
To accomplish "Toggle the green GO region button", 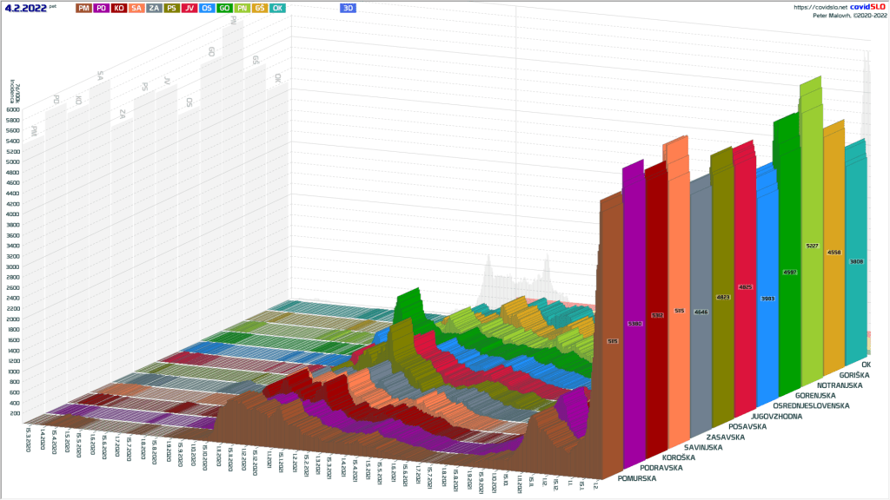I will (224, 7).
